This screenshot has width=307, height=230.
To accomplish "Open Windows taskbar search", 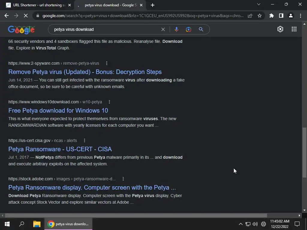I will tap(22, 224).
